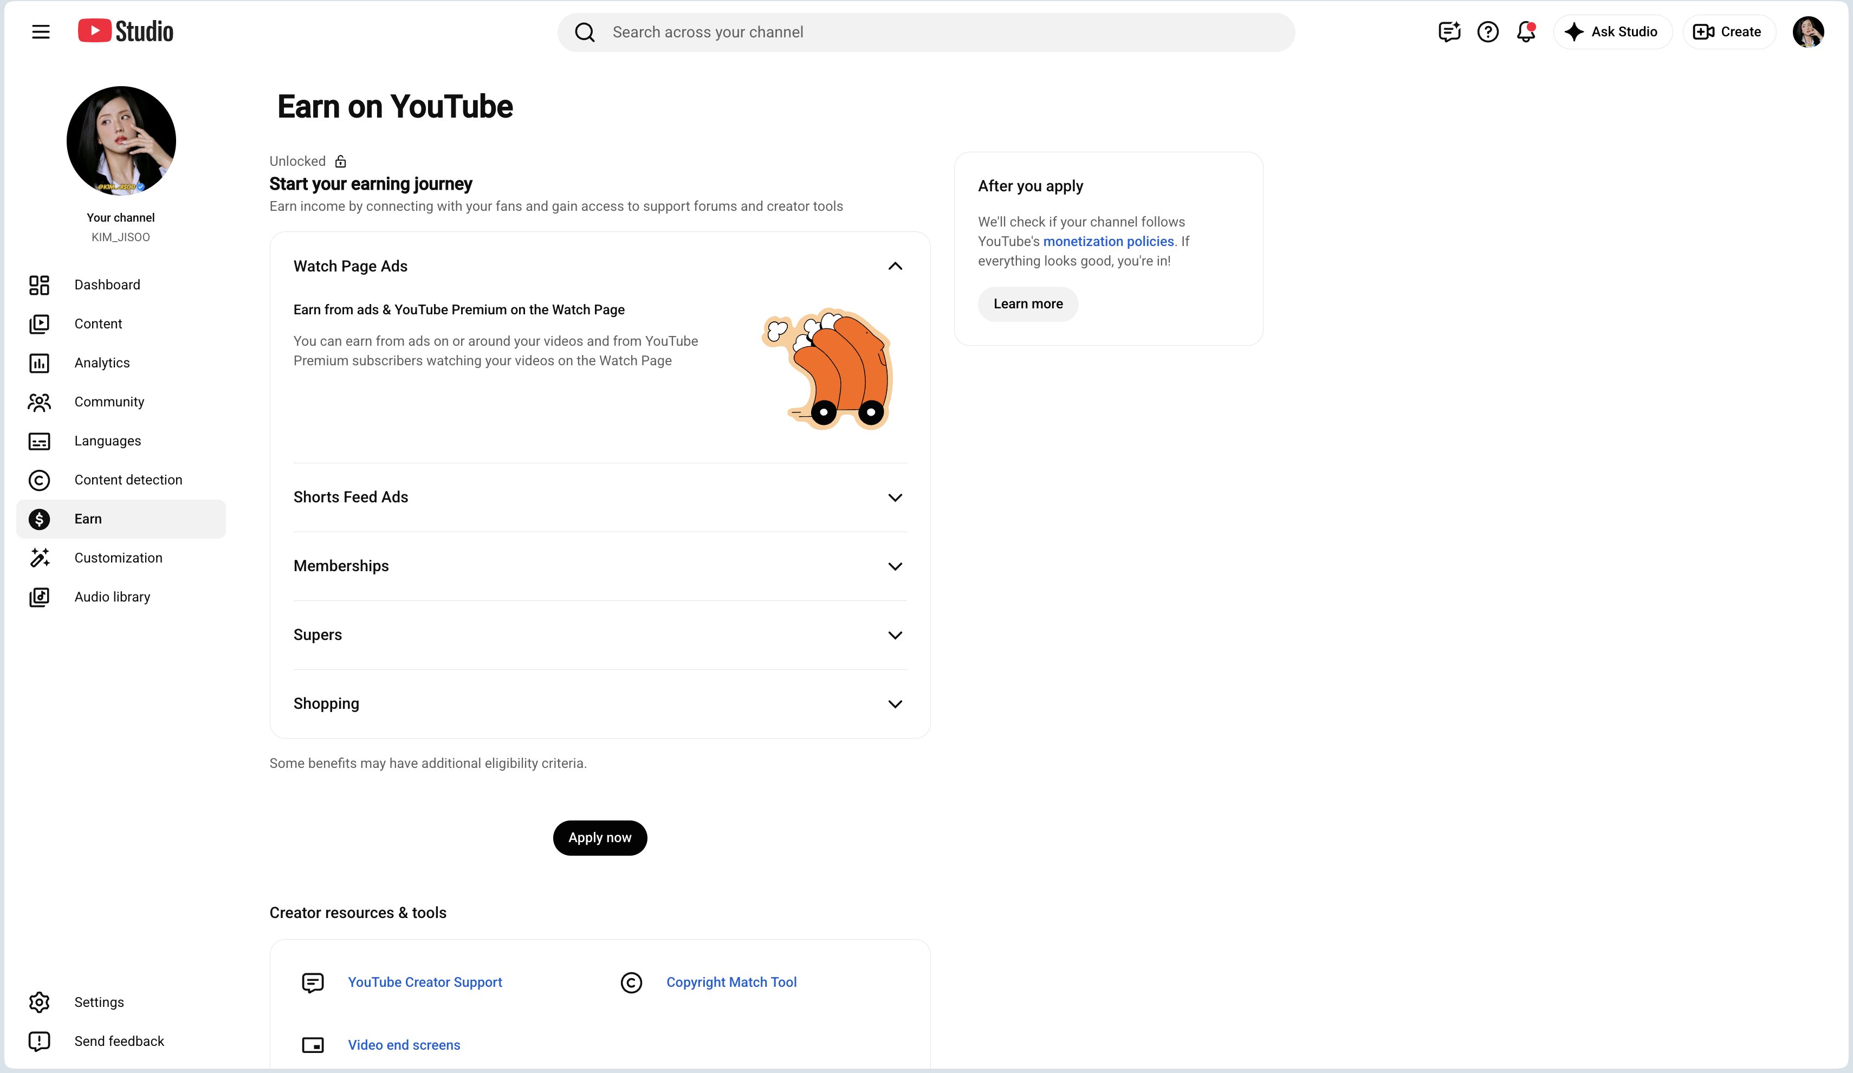Open Content detection from sidebar
1853x1073 pixels.
[121, 480]
